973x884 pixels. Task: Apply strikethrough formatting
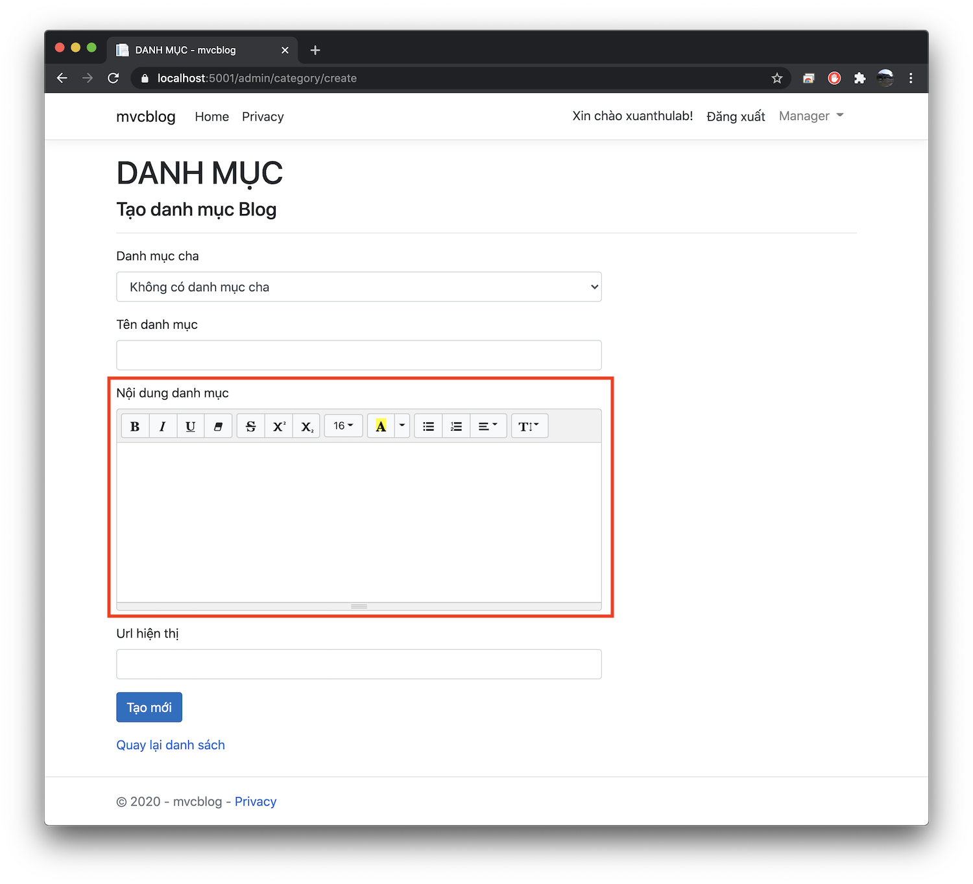251,426
